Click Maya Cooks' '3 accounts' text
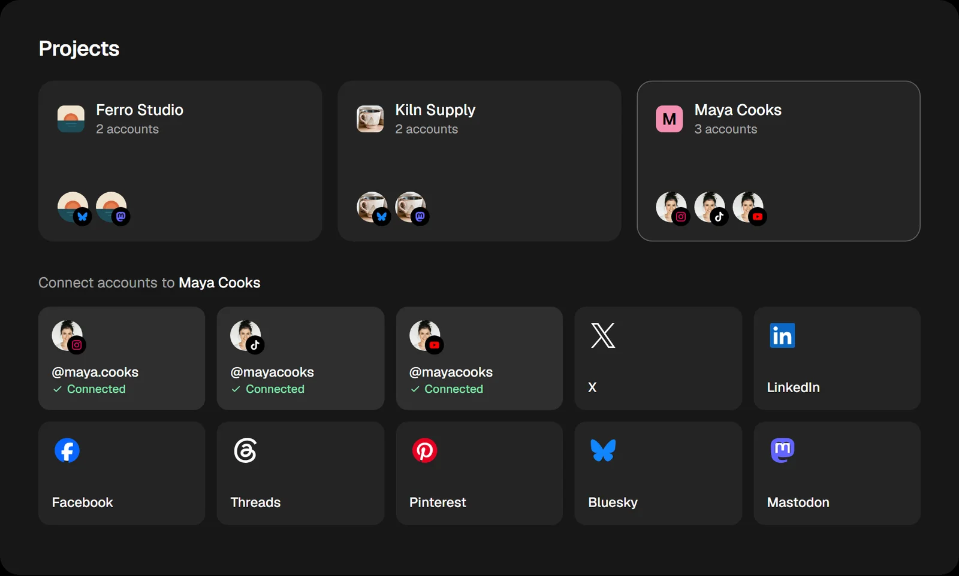Viewport: 959px width, 576px height. (x=725, y=129)
